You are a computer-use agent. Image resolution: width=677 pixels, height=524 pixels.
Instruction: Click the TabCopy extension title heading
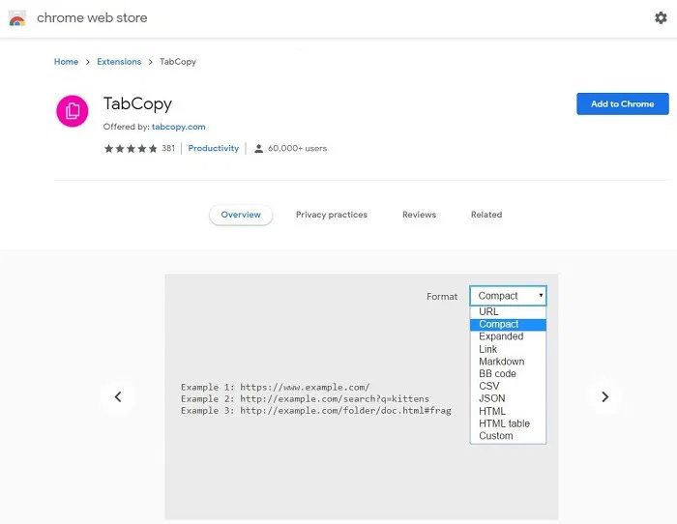click(x=137, y=104)
